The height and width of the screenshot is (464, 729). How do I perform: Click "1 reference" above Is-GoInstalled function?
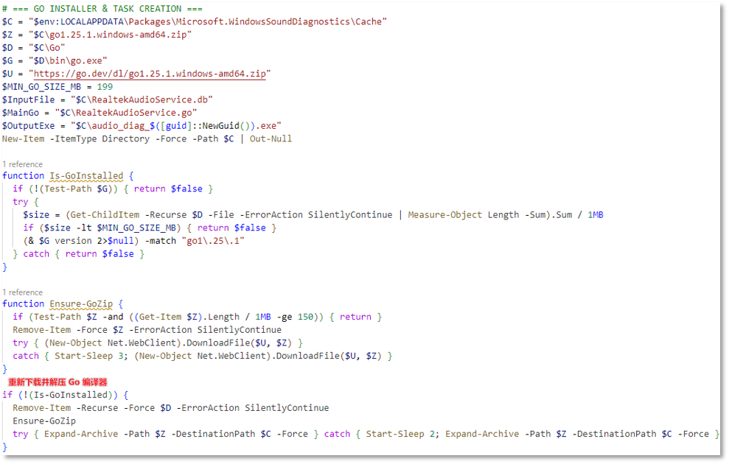point(22,164)
